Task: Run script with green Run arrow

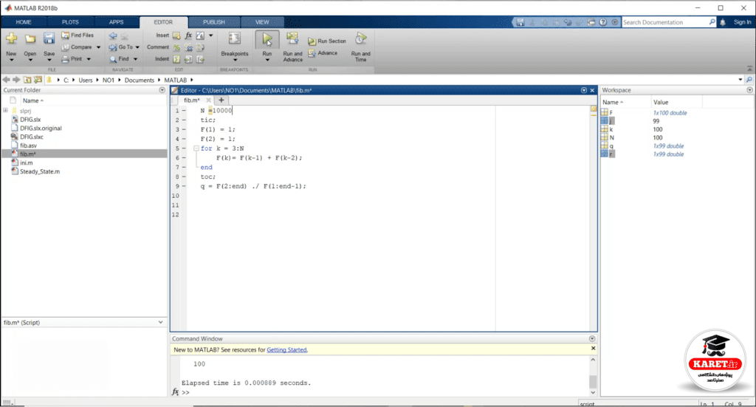Action: tap(267, 39)
